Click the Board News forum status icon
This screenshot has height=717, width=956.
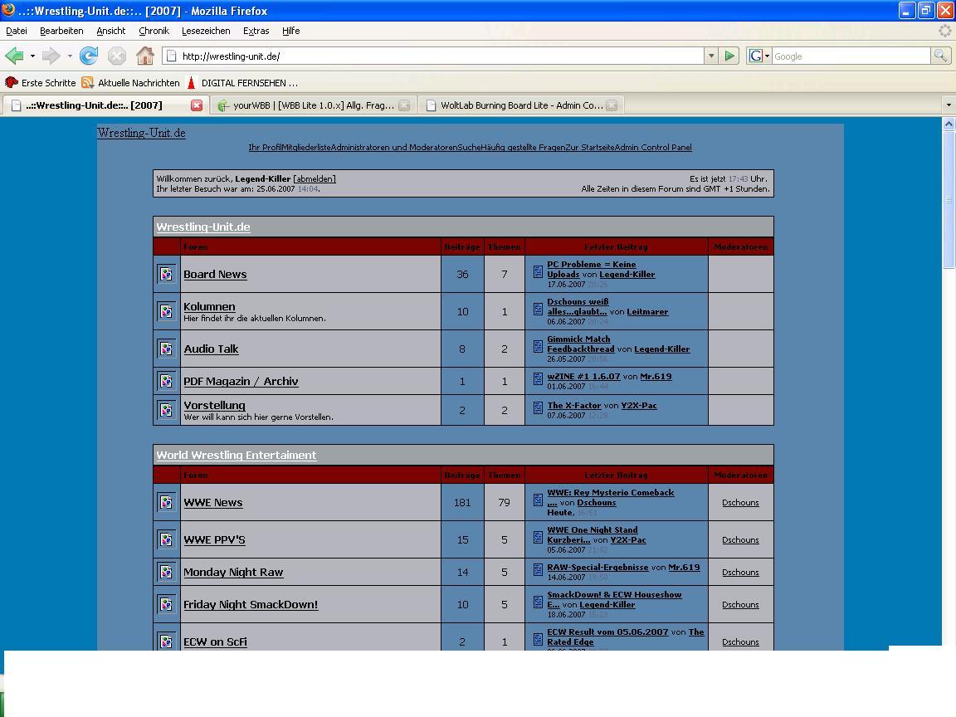point(167,275)
